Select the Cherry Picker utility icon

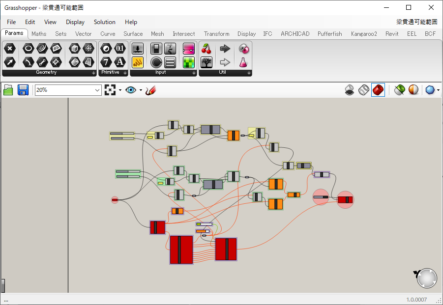(x=207, y=49)
